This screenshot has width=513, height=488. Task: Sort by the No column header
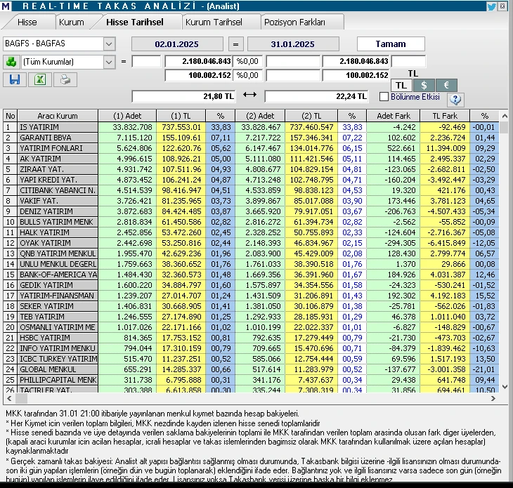[x=10, y=116]
